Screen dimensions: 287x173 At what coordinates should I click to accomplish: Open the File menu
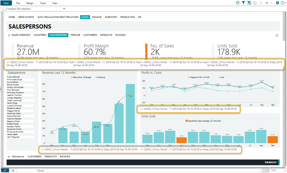coord(18,3)
